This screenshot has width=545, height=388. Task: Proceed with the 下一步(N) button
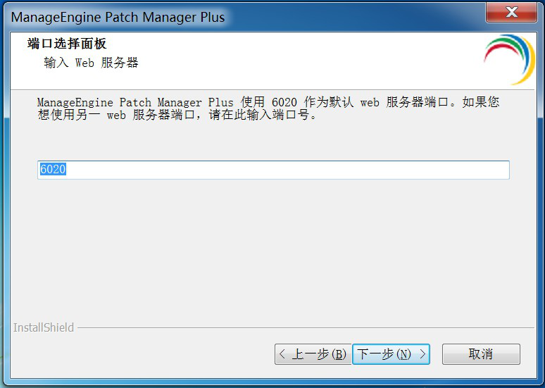391,354
